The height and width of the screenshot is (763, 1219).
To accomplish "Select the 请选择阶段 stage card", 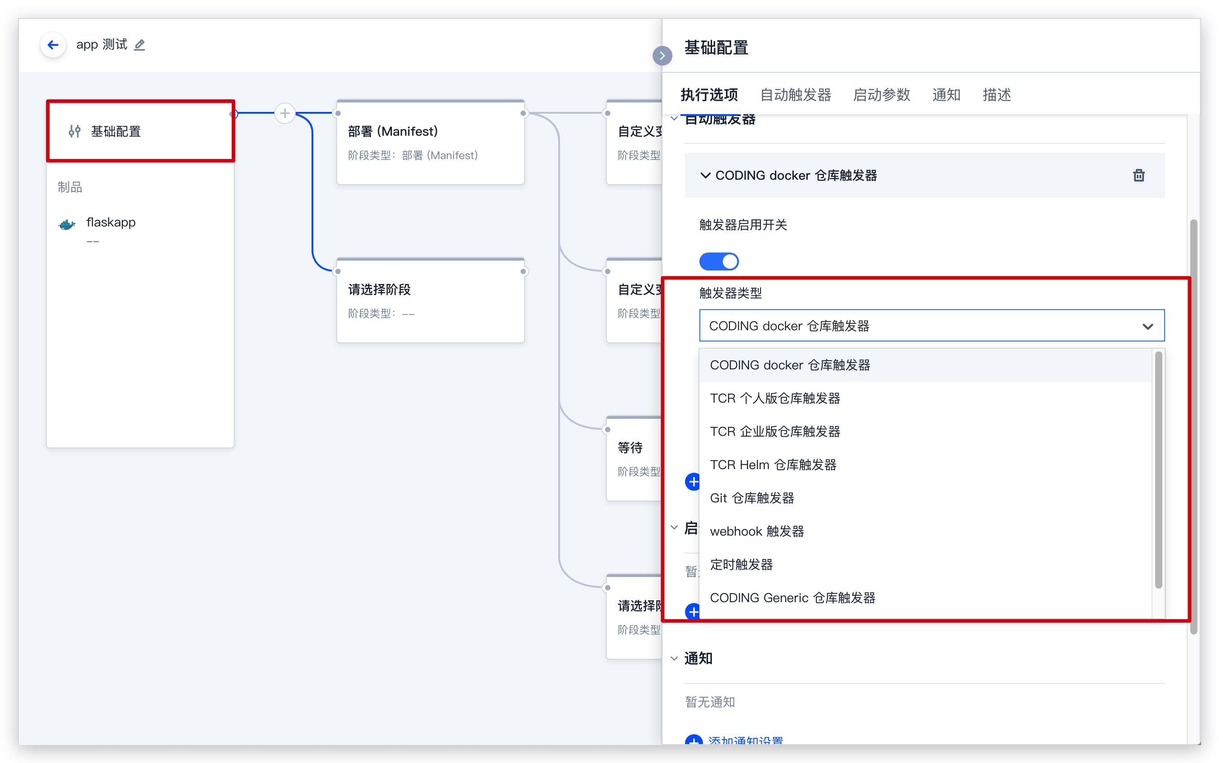I will (x=431, y=301).
